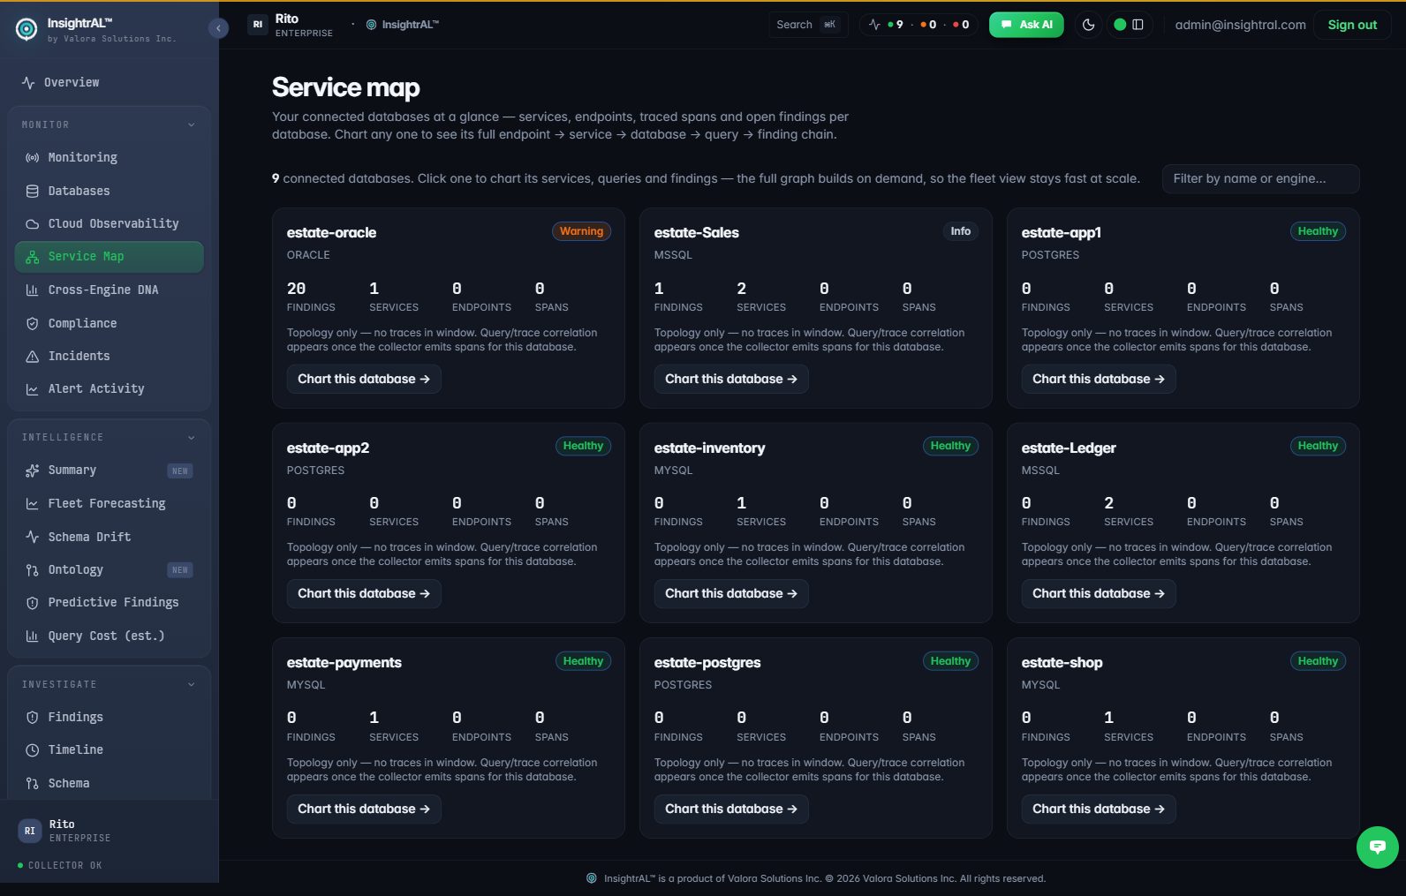This screenshot has width=1406, height=896.
Task: Open the Rito Enterprise workspace switcher in the header
Action: [291, 25]
